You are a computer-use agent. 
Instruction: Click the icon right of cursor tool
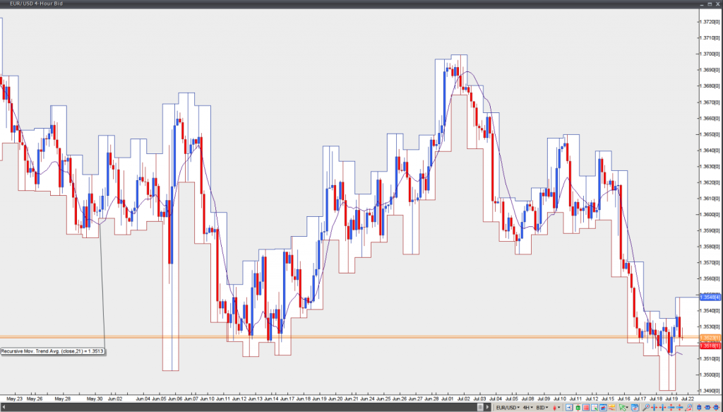[635, 407]
